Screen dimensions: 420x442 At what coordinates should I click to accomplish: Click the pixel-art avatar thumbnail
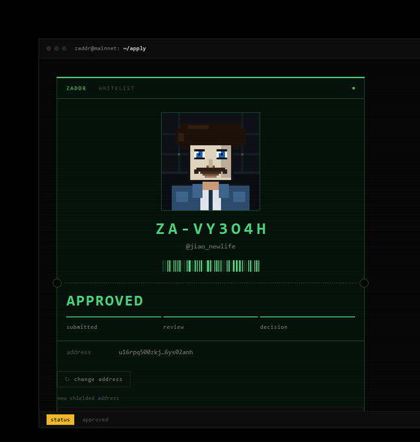tap(211, 161)
